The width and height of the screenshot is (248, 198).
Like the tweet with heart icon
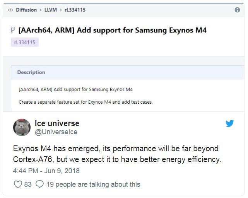tap(18, 184)
